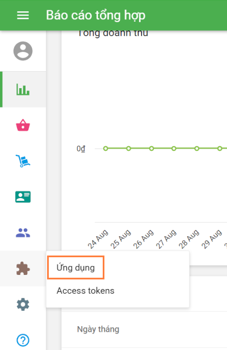Select the Ứng dụng menu item
This screenshot has height=350, width=227.
click(x=75, y=267)
